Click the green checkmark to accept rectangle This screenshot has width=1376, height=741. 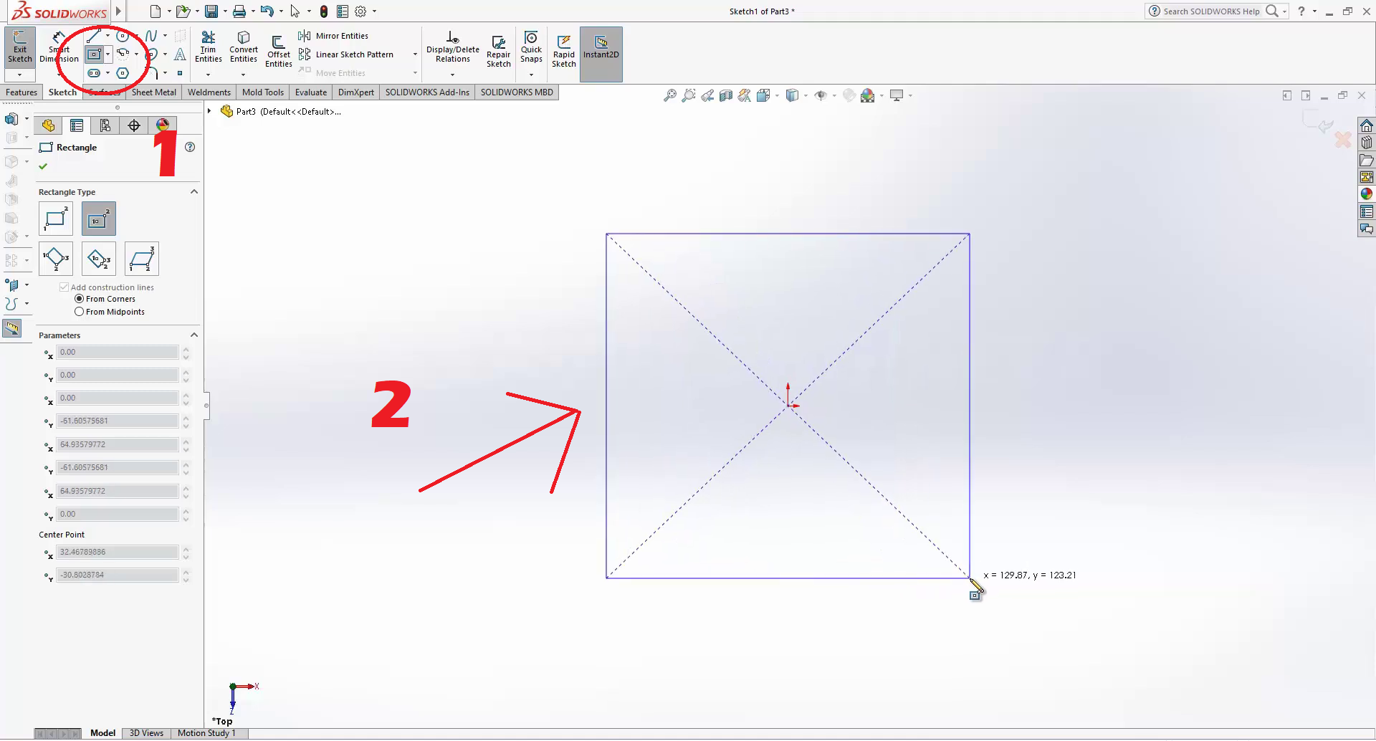coord(43,166)
